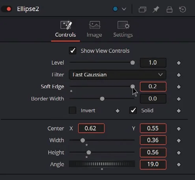This screenshot has width=195, height=180.
Task: Expand the tile color dropdown arrow
Action: tap(124, 9)
